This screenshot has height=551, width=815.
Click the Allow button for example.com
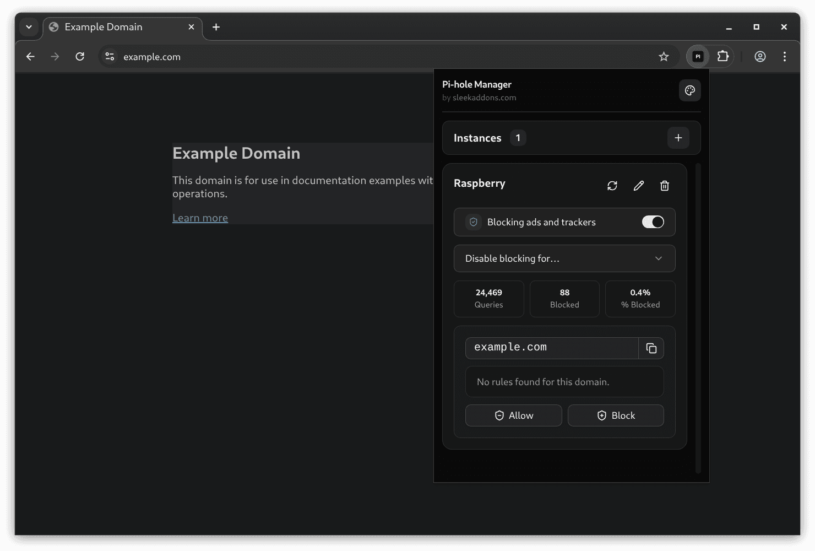(513, 415)
